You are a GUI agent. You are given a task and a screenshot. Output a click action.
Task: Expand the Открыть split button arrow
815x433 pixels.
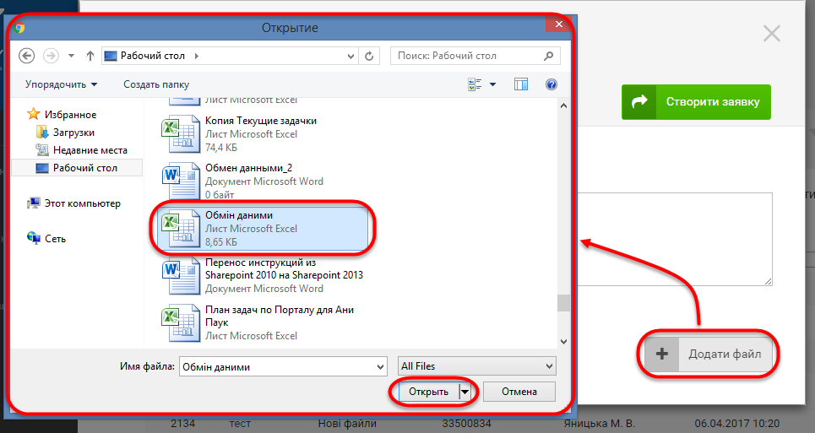pos(464,392)
